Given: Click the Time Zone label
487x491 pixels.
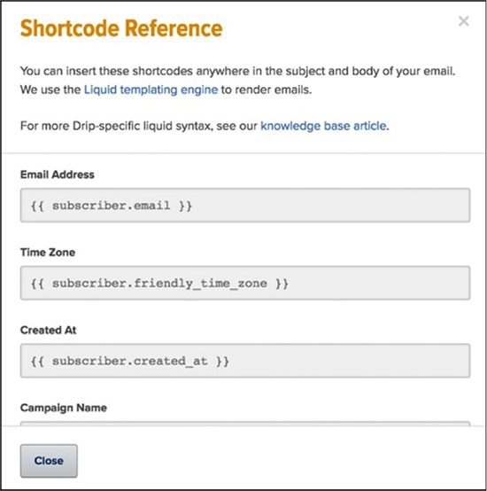Looking at the screenshot, I should [48, 252].
